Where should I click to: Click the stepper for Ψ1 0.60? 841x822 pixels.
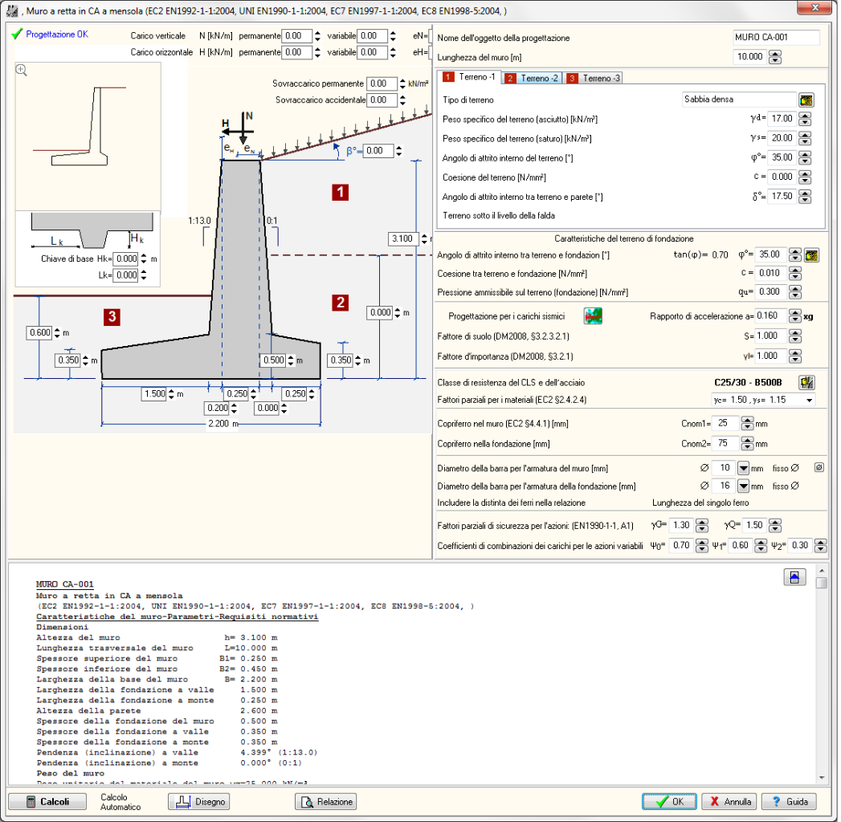761,546
